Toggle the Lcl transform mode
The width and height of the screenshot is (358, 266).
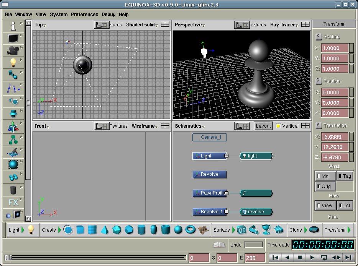(345, 205)
